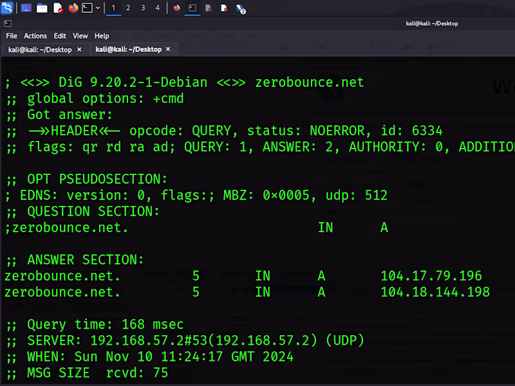The height and width of the screenshot is (386, 515).
Task: Click the white document taskbar window button
Action: tap(224, 8)
